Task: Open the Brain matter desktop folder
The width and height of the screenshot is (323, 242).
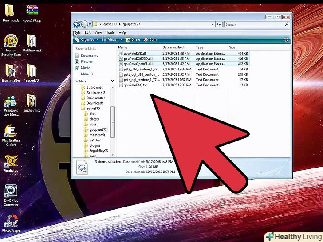Action: tap(11, 73)
